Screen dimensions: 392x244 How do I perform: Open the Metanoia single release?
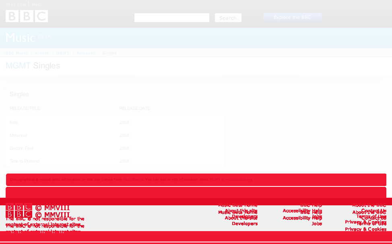18,135
